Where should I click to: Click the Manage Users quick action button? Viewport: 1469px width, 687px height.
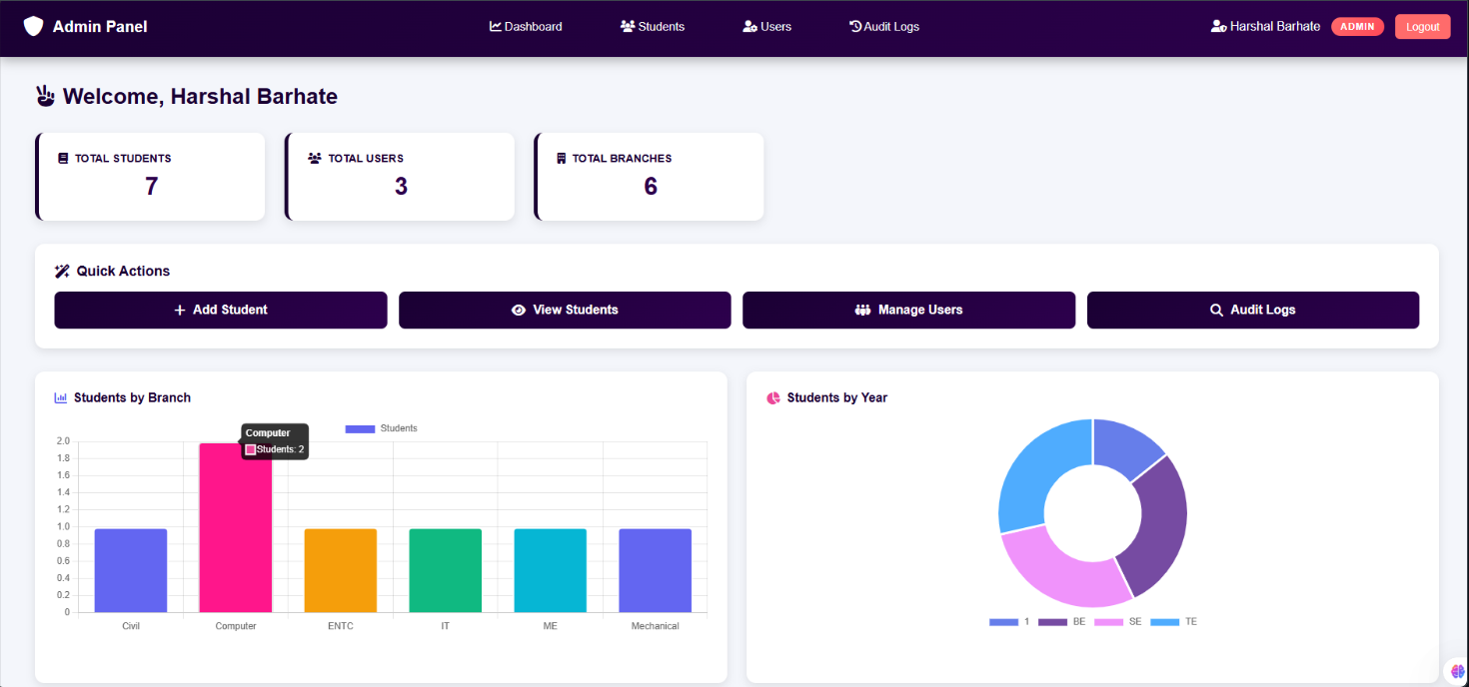click(x=908, y=310)
